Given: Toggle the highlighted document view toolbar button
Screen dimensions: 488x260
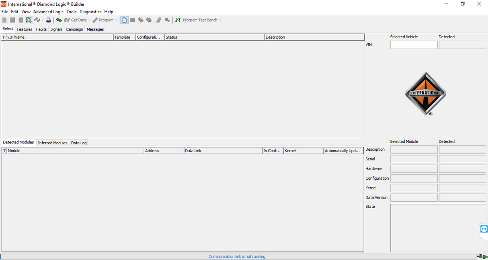Looking at the screenshot, I should 124,20.
